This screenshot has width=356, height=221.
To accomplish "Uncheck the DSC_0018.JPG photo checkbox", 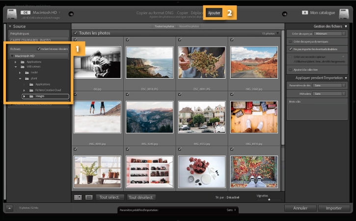I will [128, 40].
